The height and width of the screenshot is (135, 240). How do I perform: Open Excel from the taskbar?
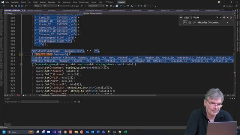(126, 132)
